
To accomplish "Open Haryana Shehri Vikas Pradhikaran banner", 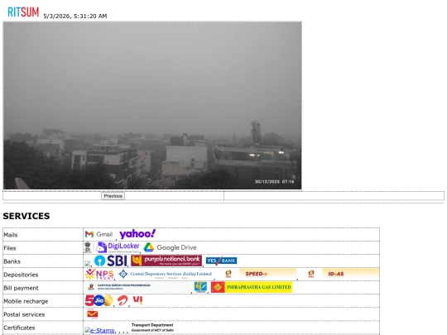I will pos(137,287).
